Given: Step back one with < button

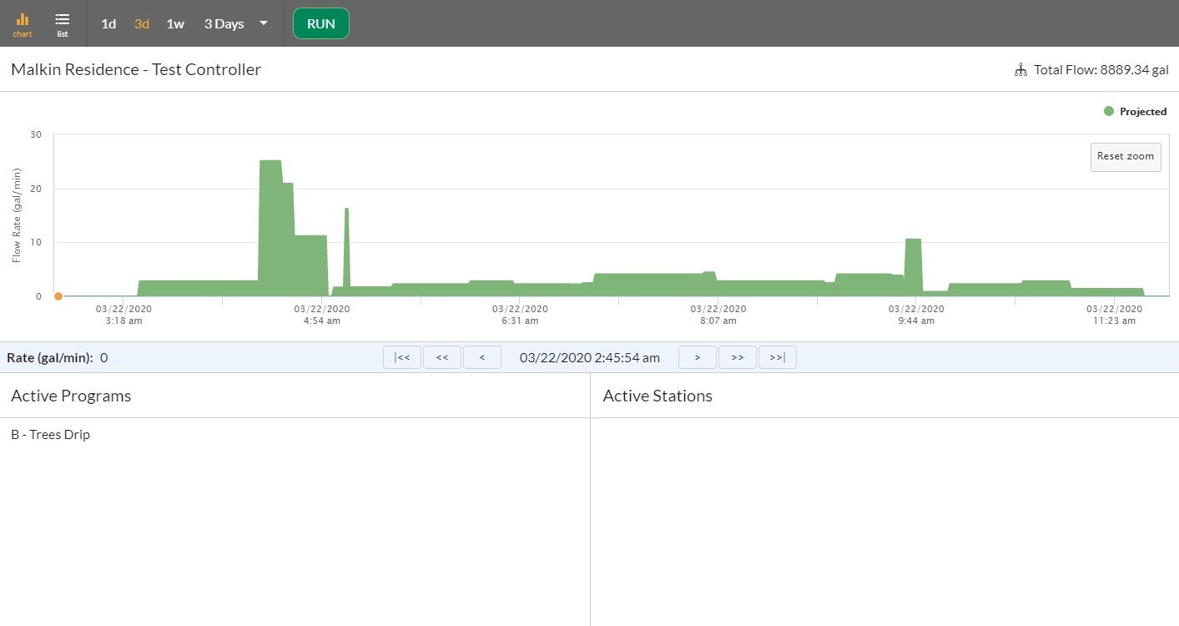Looking at the screenshot, I should [482, 357].
